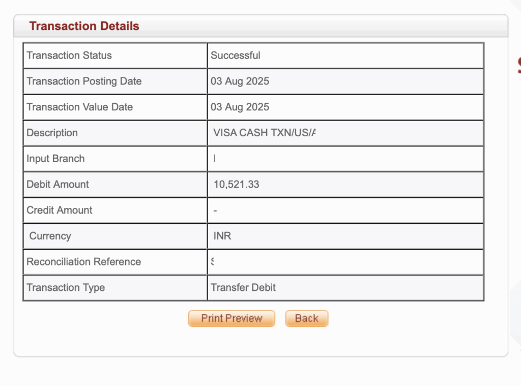Select the amount 10,521.33

pyautogui.click(x=236, y=184)
